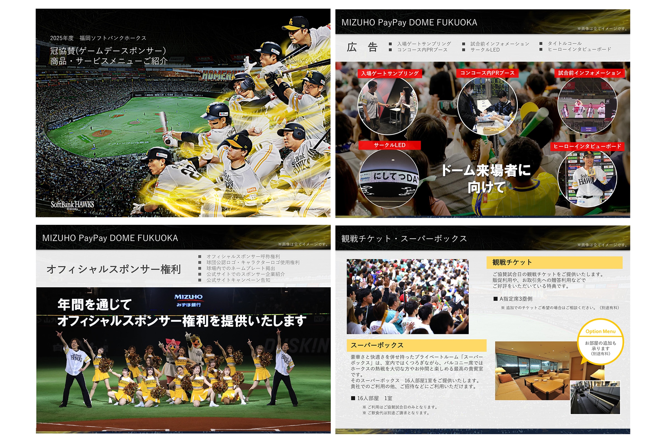This screenshot has width=665, height=443.
Task: Click the slide title "観戦チケット・スーパーボックス"
Action: pyautogui.click(x=404, y=239)
